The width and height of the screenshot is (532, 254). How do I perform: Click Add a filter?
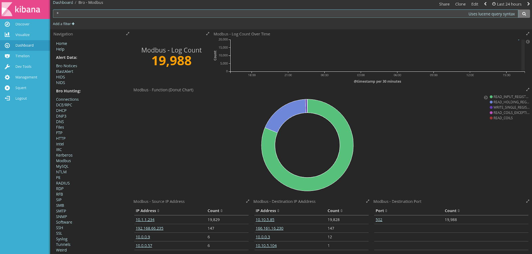coord(64,24)
